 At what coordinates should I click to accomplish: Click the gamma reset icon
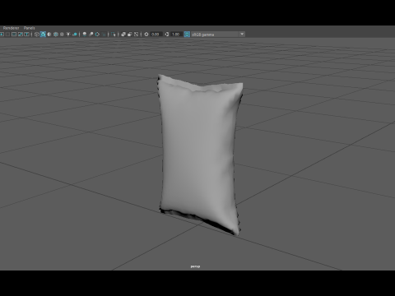[x=166, y=35]
